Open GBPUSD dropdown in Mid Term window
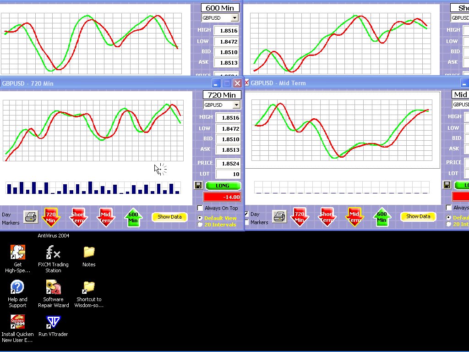Image resolution: width=469 pixels, height=352 pixels. click(x=460, y=104)
